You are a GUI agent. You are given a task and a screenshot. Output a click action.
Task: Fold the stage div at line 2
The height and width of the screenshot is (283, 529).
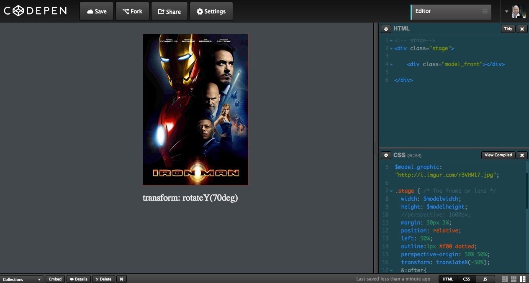pyautogui.click(x=391, y=48)
